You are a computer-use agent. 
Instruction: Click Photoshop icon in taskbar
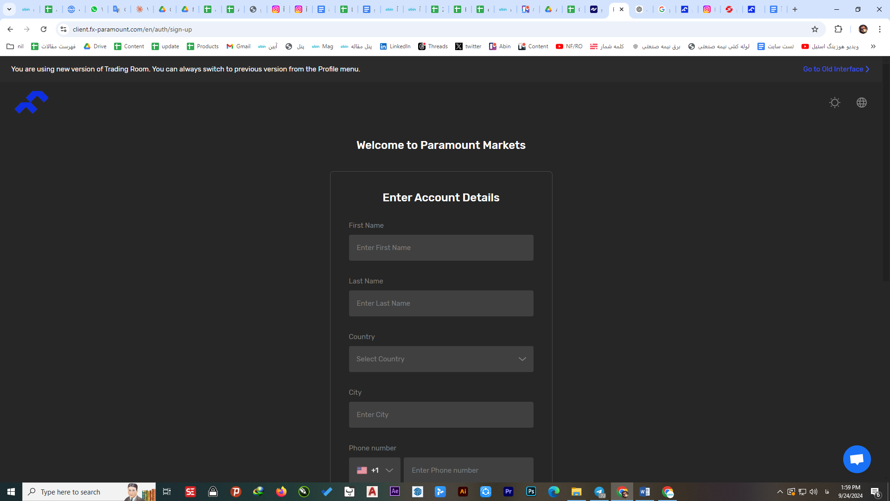tap(531, 492)
